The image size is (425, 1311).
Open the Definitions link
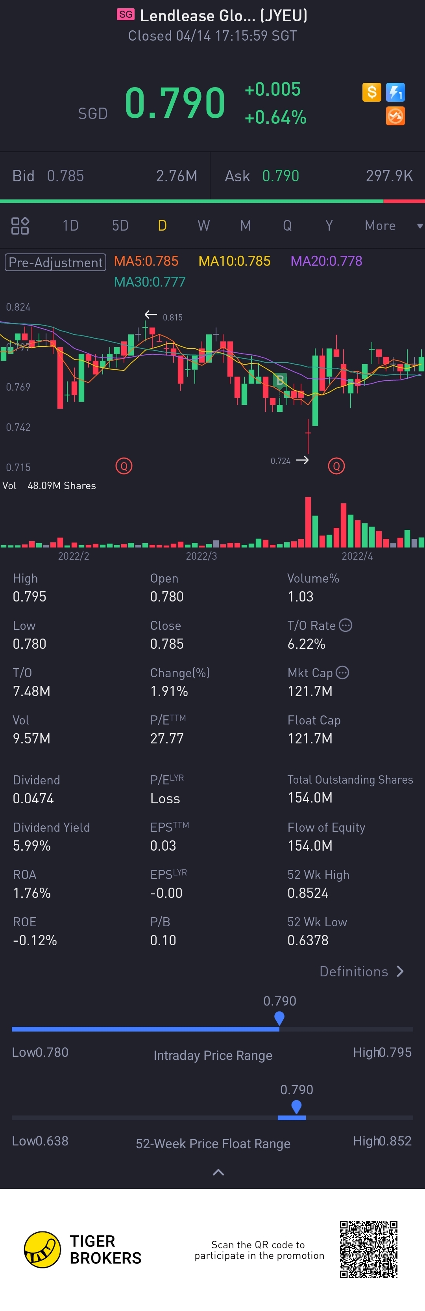click(x=362, y=972)
